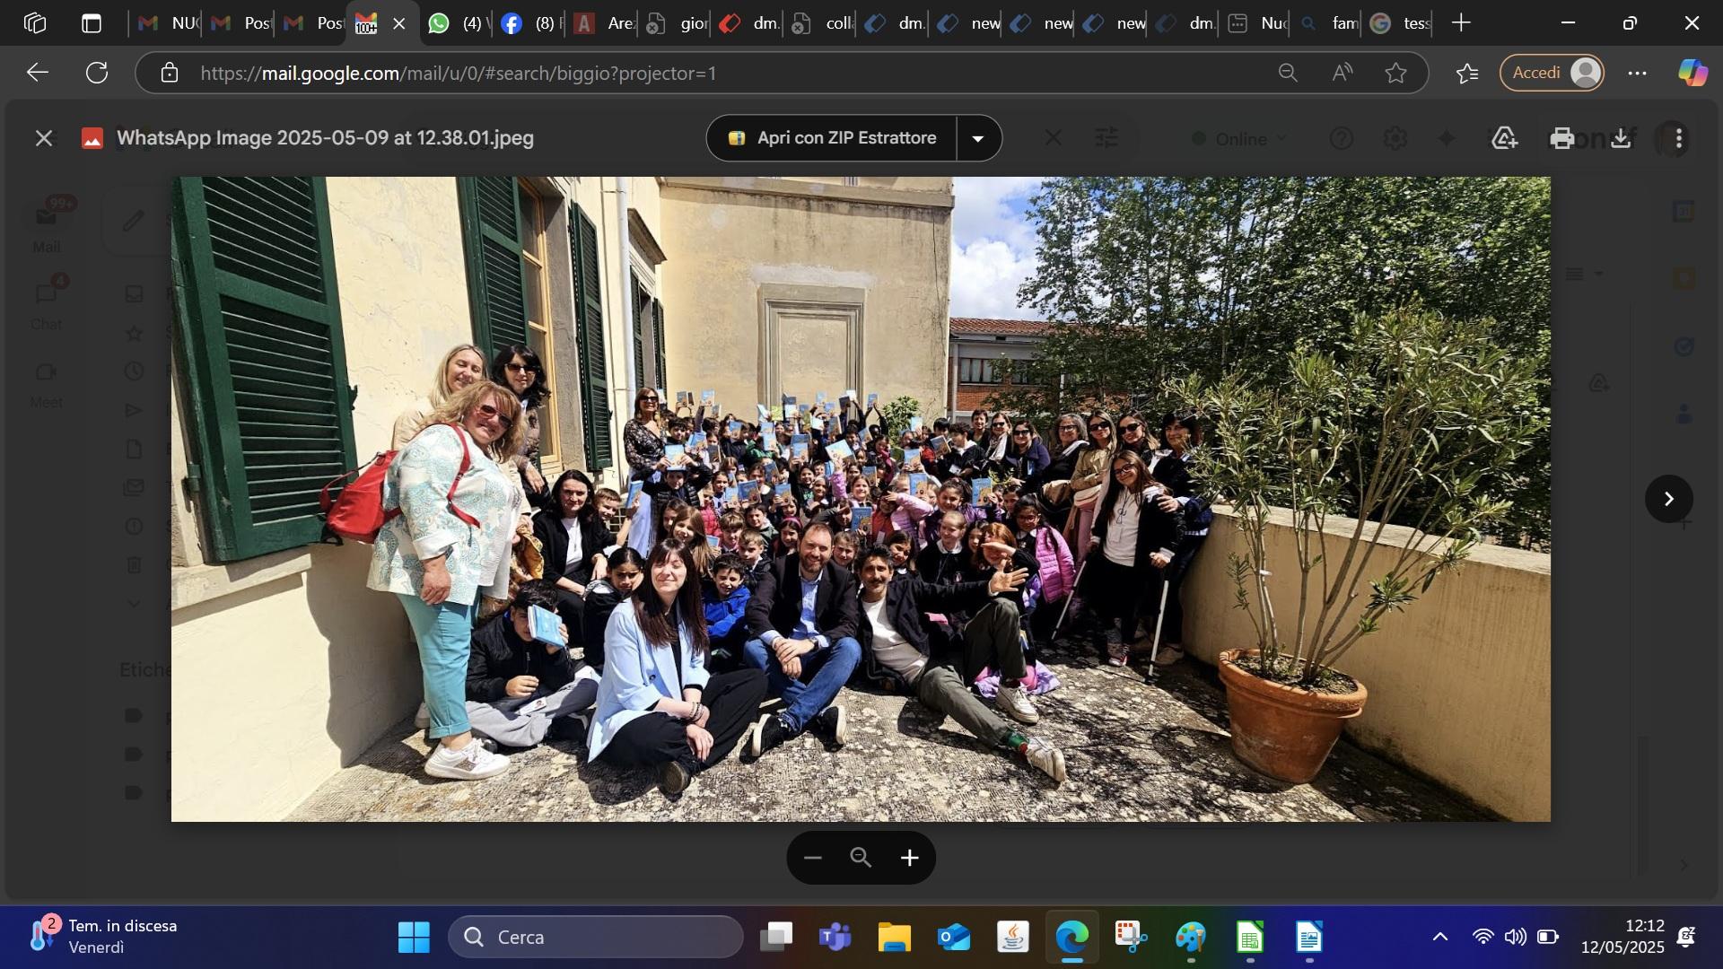Open Microsoft Teams from taskbar
The height and width of the screenshot is (969, 1723).
tap(835, 938)
